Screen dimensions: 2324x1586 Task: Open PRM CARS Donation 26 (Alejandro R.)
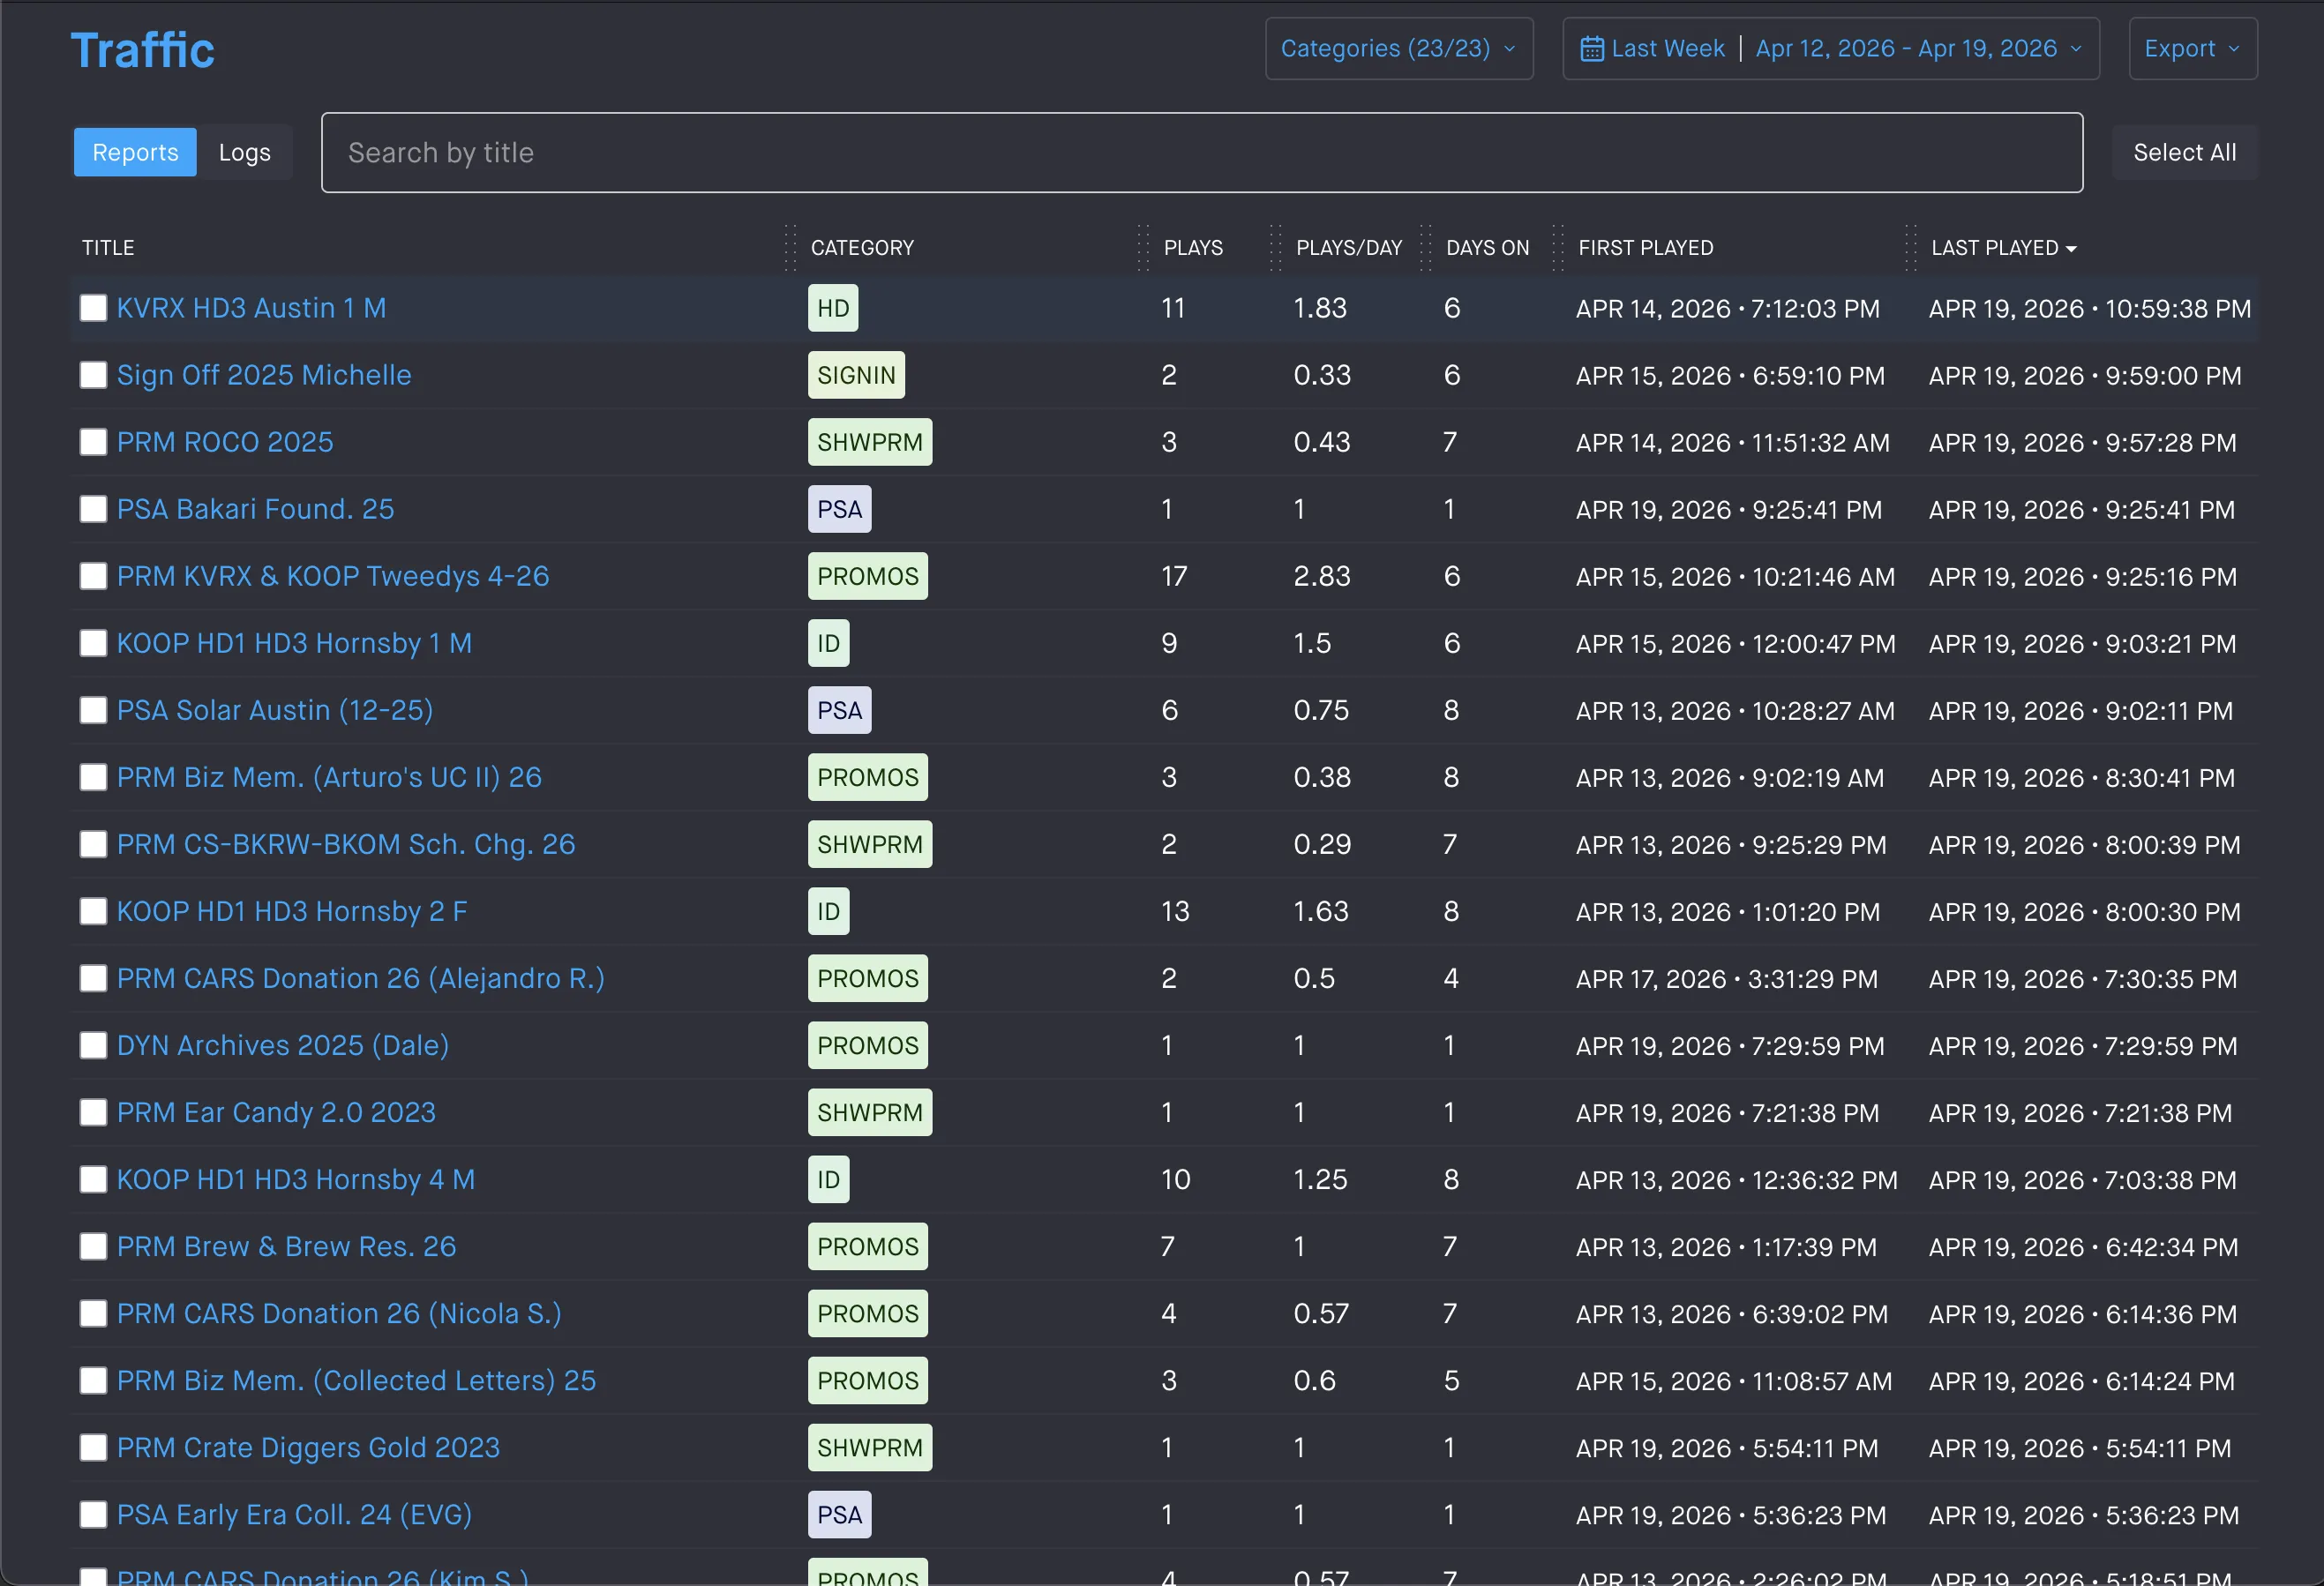tap(361, 978)
